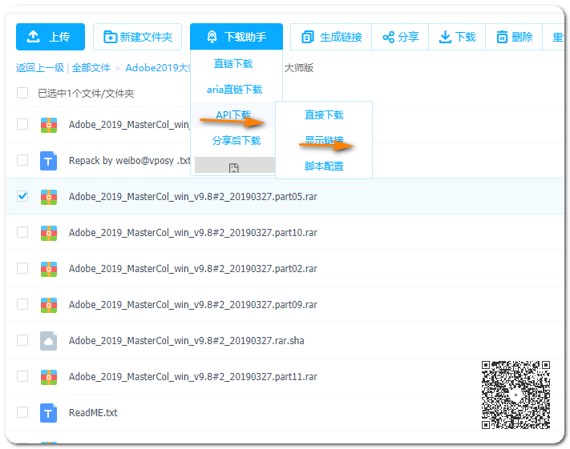Image resolution: width=570 pixels, height=449 pixels.
Task: Check the box for ReadME.txt
Action: pyautogui.click(x=22, y=412)
